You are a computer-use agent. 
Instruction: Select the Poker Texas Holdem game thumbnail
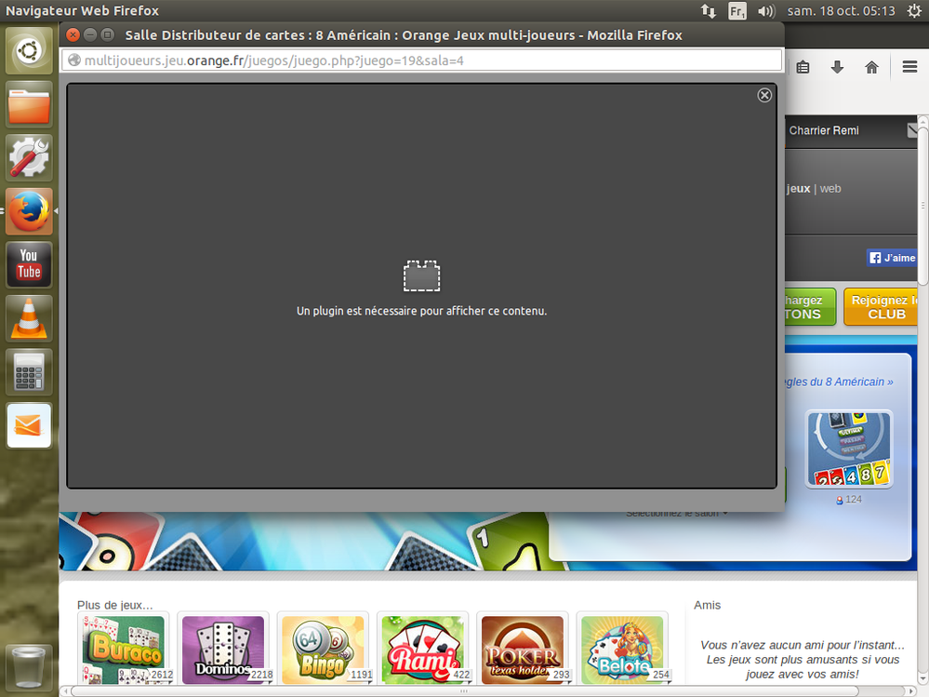pyautogui.click(x=522, y=649)
